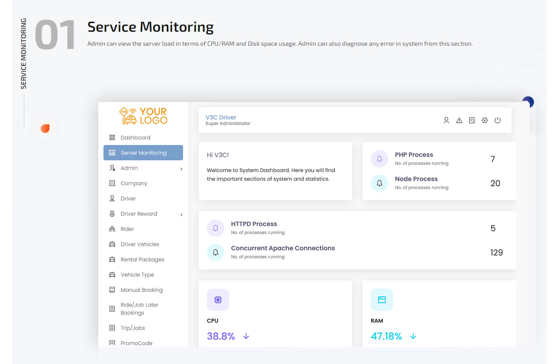Click the RAM down arrow indicator
The image size is (559, 364).
(413, 336)
